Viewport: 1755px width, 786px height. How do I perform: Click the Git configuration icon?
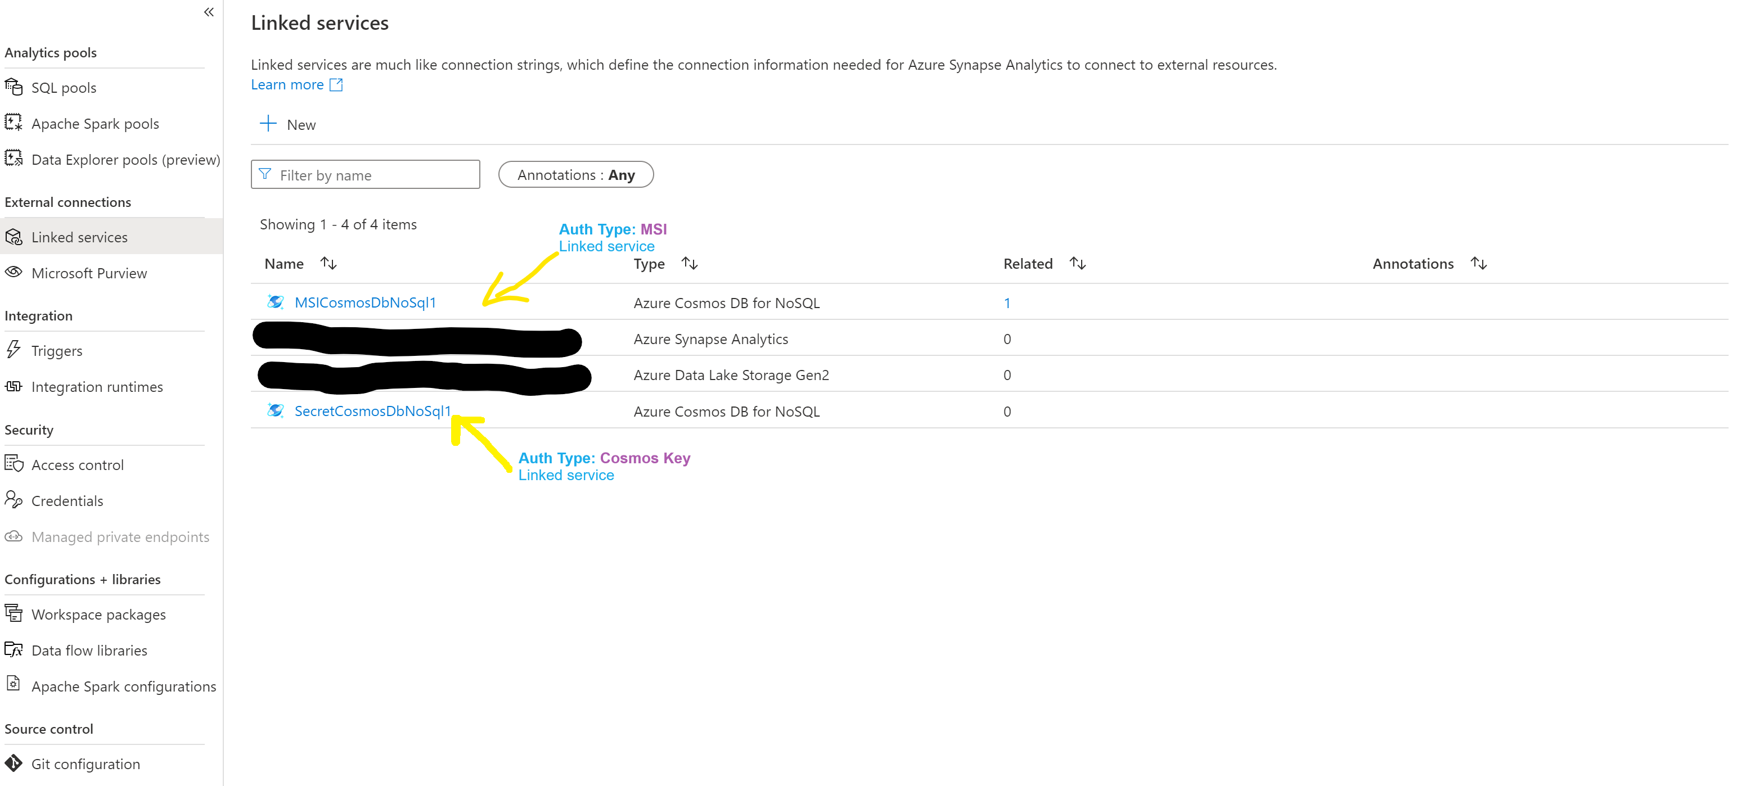click(13, 764)
